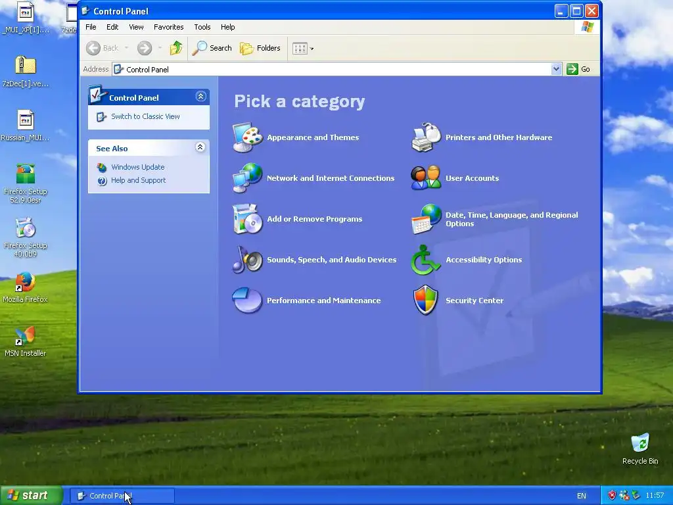Toggle the Folders pane button
673x505 pixels.
point(260,48)
